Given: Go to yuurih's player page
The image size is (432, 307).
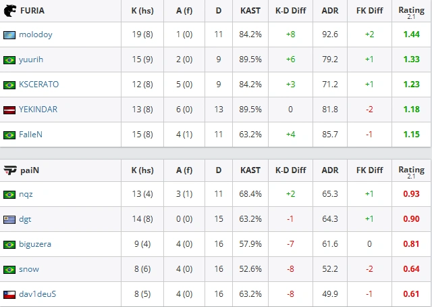Looking at the screenshot, I should tap(31, 60).
